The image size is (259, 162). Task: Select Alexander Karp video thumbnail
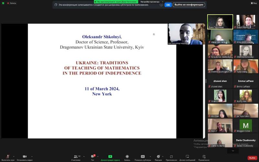(220, 37)
